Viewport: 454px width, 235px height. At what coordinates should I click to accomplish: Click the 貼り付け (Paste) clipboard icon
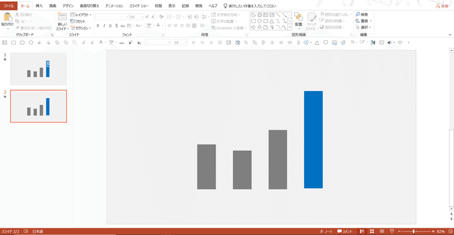(x=7, y=18)
